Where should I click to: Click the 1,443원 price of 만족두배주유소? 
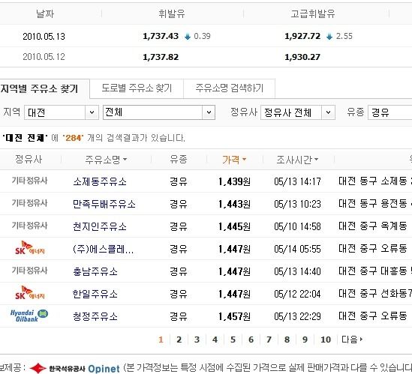click(x=234, y=204)
